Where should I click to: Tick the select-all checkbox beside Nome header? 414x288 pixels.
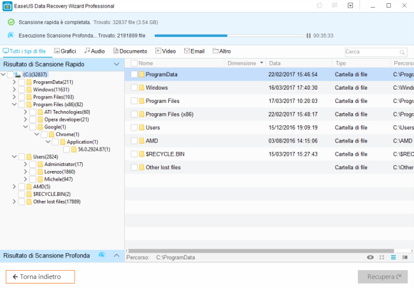coord(134,63)
